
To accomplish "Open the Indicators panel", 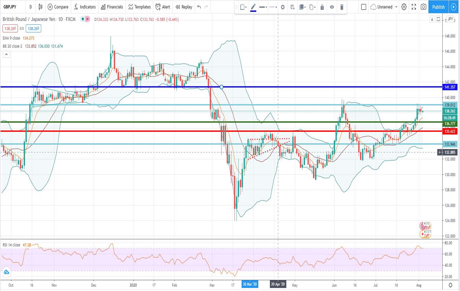I will click(85, 7).
